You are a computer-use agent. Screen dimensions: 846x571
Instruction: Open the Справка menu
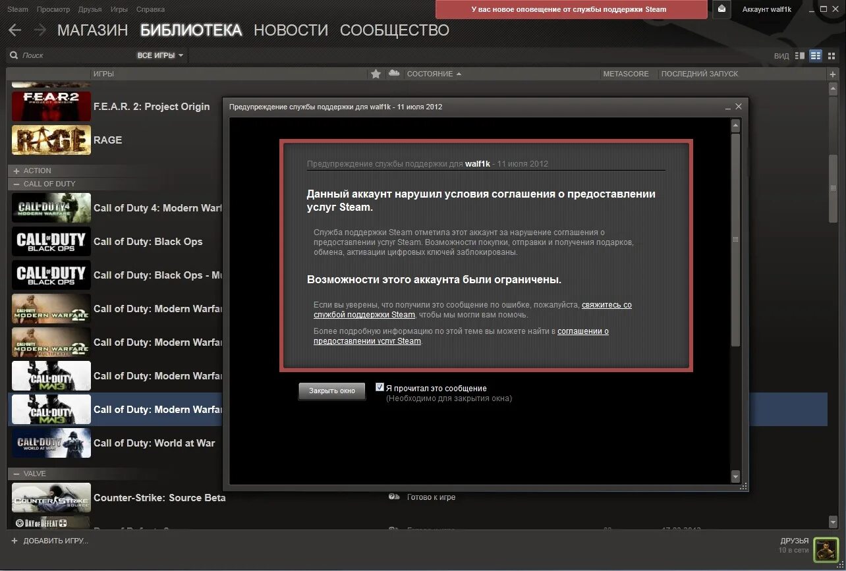pos(150,9)
